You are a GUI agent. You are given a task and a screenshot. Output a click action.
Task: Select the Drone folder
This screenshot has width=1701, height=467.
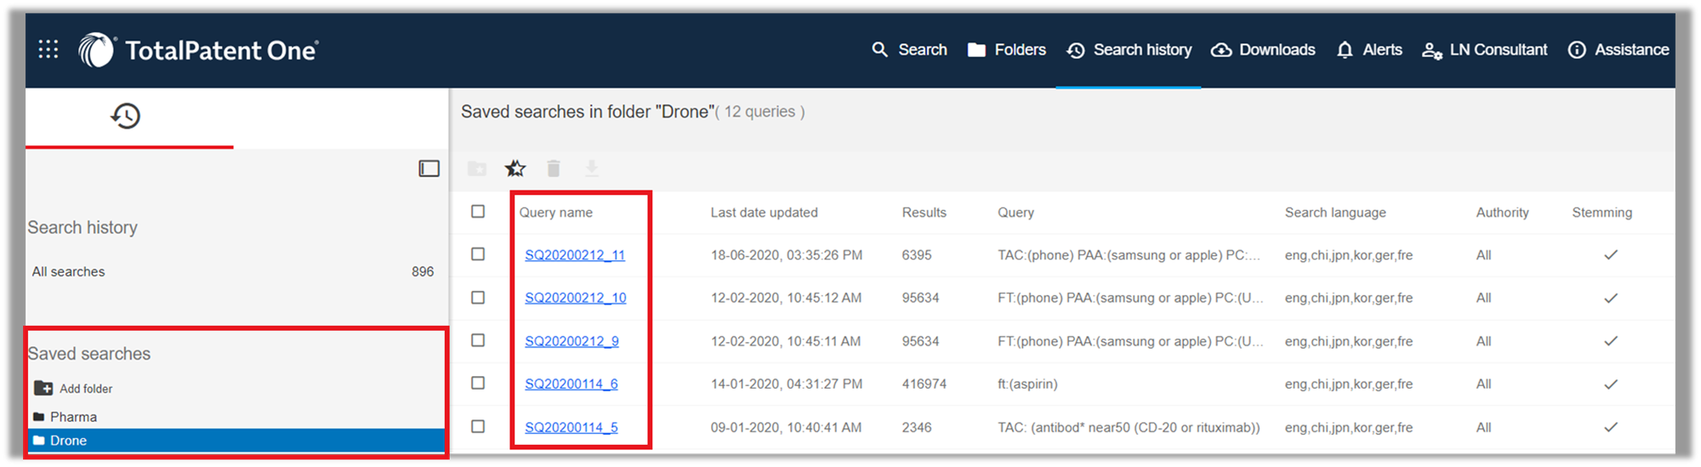(236, 441)
